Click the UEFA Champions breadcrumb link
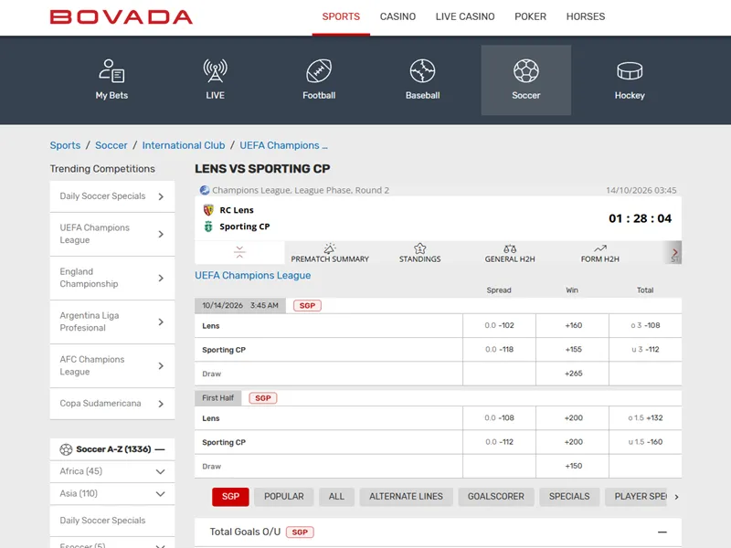731x548 pixels. 283,145
